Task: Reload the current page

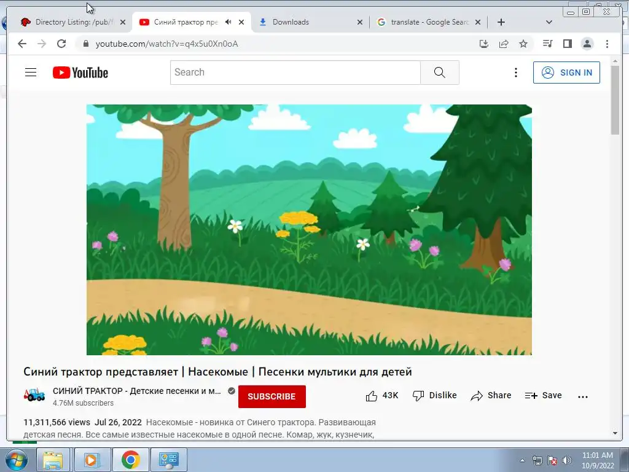Action: coord(61,44)
